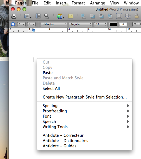
Task: Open the View menu
Action: 115,3
